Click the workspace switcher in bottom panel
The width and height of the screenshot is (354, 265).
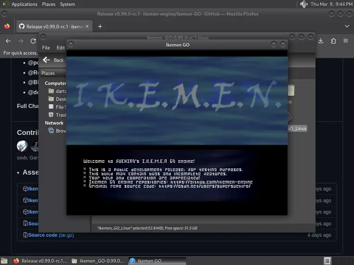point(327,261)
